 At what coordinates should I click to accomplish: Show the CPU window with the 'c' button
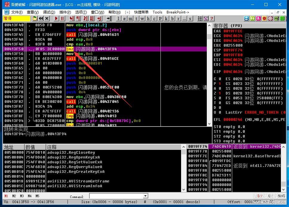154,19
